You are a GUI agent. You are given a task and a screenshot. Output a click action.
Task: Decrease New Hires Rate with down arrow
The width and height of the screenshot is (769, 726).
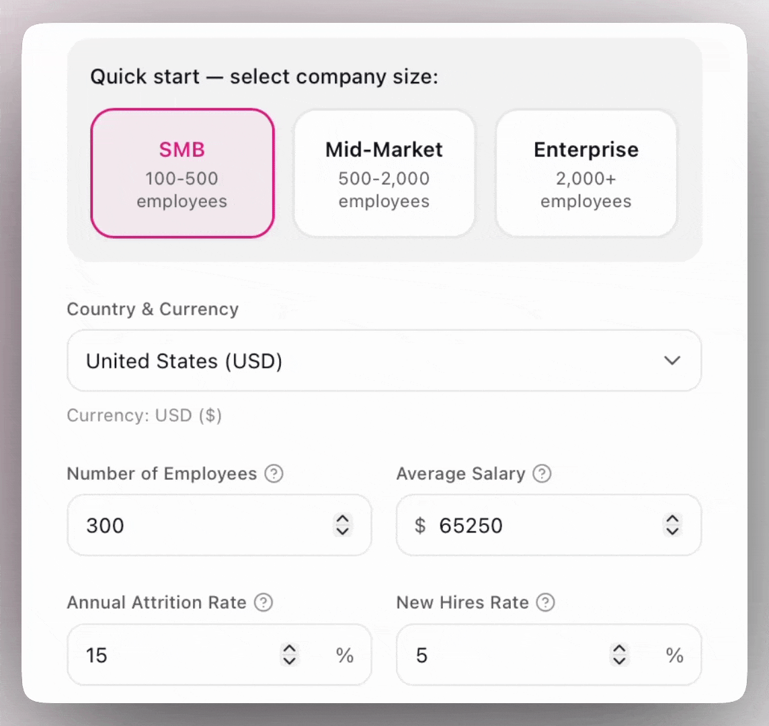[619, 661]
